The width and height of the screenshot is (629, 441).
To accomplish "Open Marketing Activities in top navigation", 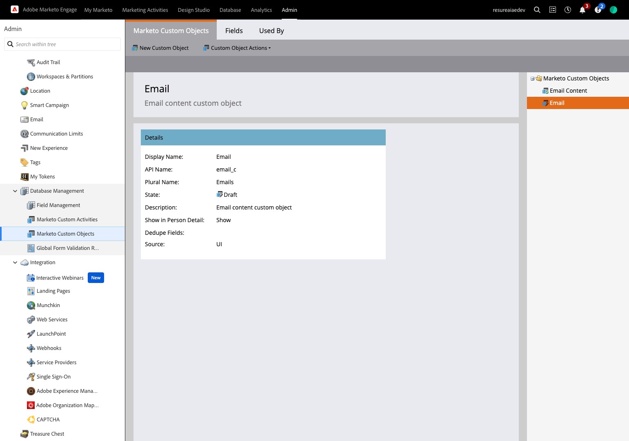I will [x=145, y=10].
